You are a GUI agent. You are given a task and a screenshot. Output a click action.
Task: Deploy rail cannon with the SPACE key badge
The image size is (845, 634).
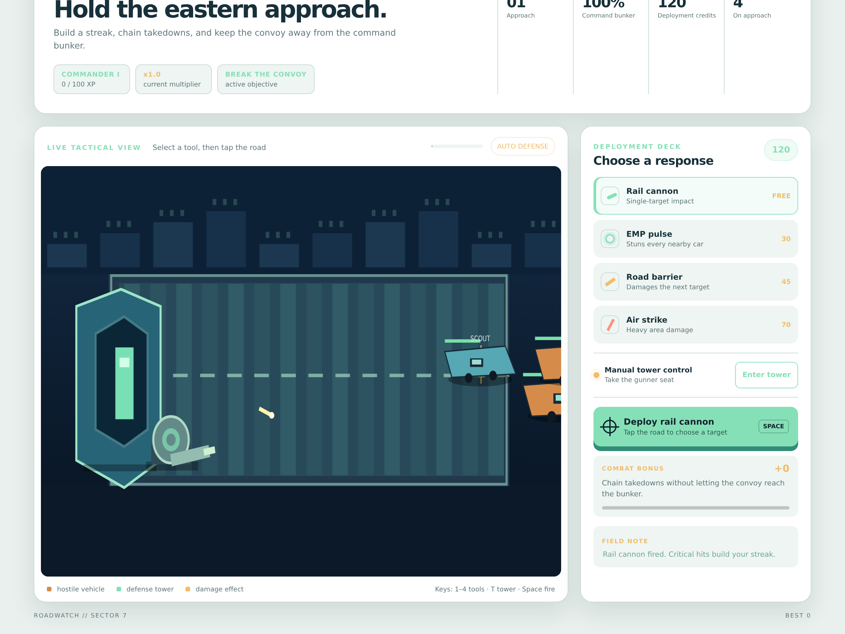click(774, 427)
